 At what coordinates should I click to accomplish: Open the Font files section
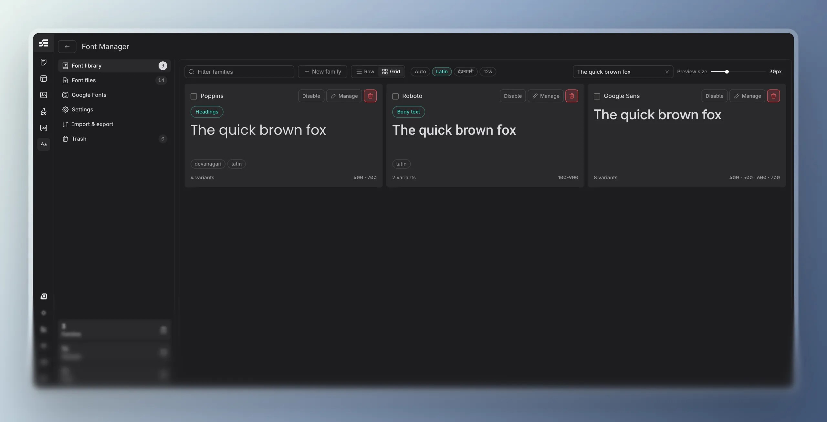(114, 80)
